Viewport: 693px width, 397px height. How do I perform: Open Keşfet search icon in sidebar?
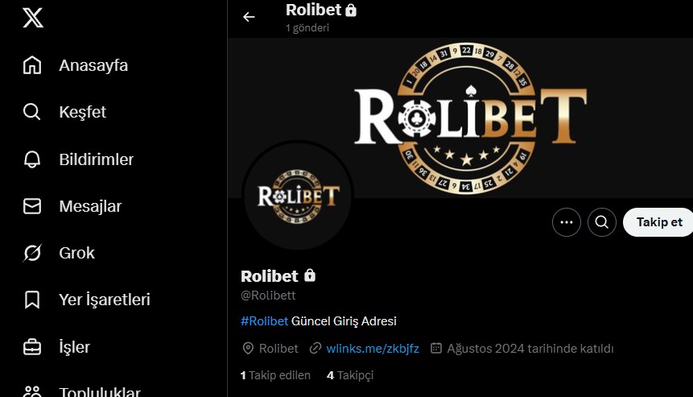pos(32,112)
